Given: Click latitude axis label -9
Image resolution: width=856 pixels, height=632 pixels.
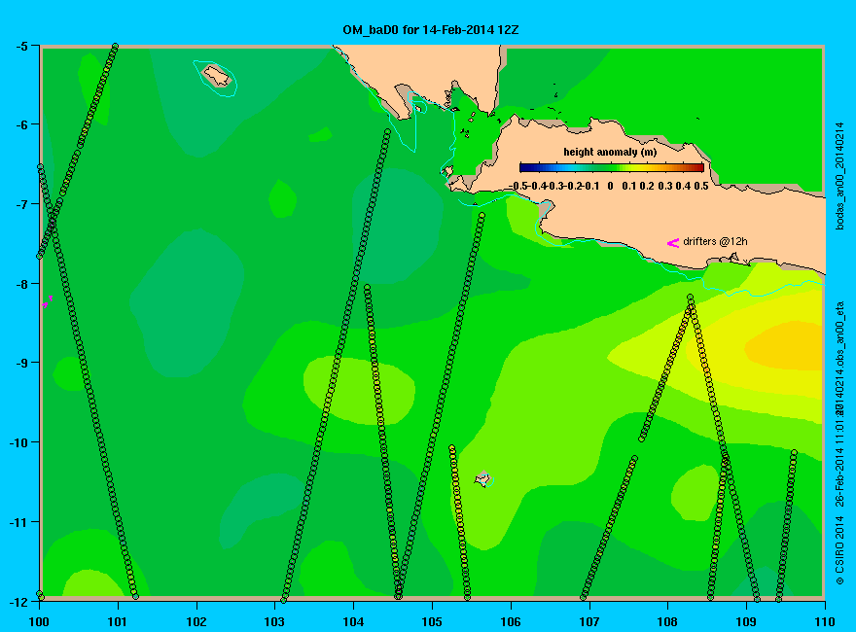Looking at the screenshot, I should (x=21, y=363).
